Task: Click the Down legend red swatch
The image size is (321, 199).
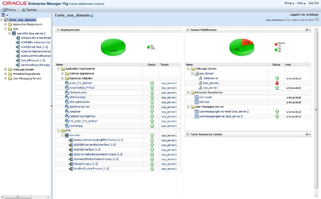Action: pos(276,44)
